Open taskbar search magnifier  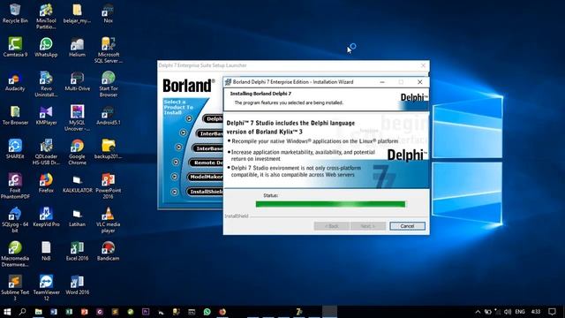point(22,312)
